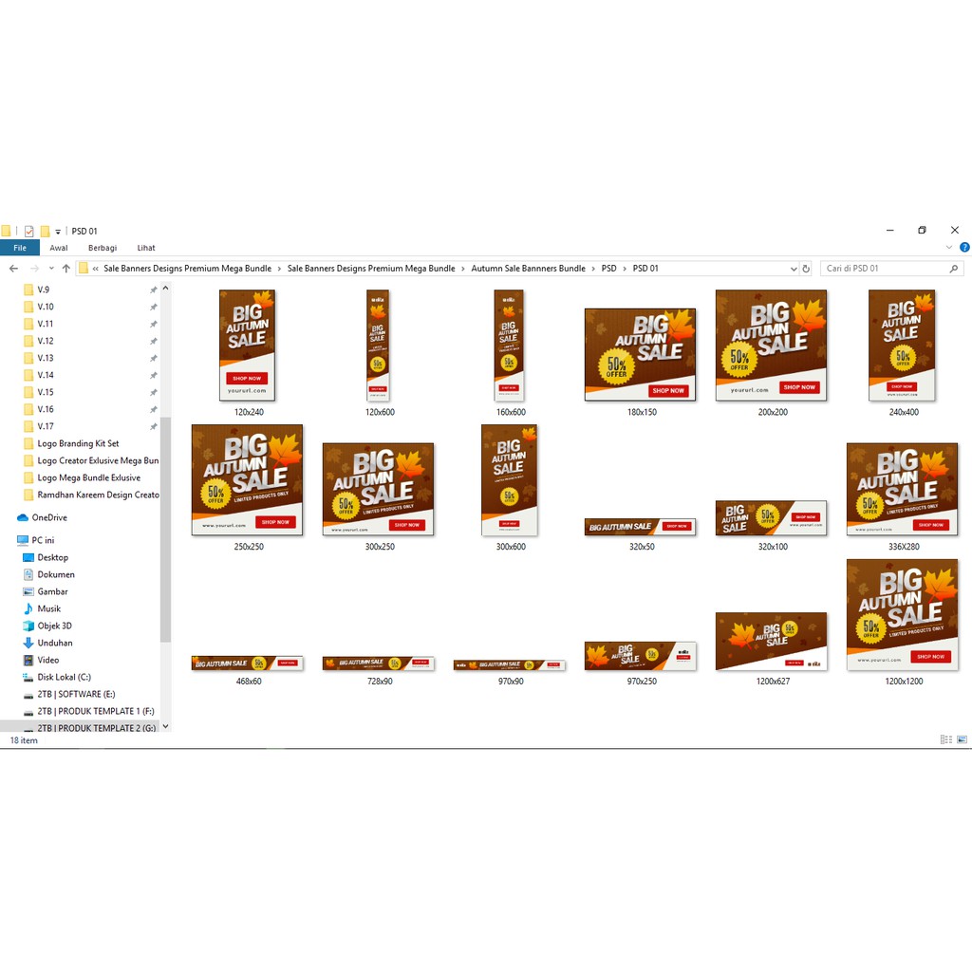This screenshot has height=972, width=972.
Task: Click the PSD 01 breadcrumb segment
Action: [645, 269]
